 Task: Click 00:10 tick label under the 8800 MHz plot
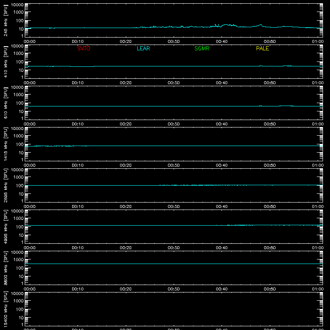(x=78, y=289)
